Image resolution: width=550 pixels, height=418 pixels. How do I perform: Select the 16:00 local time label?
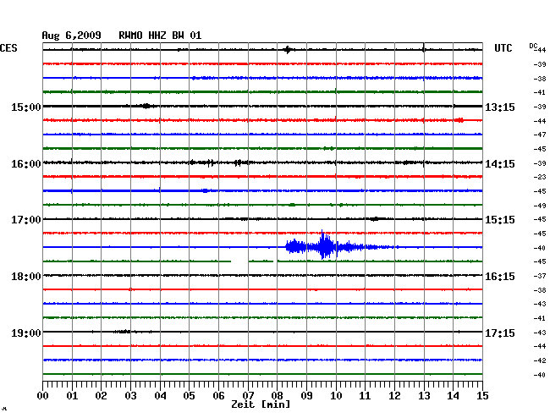[x=26, y=164]
